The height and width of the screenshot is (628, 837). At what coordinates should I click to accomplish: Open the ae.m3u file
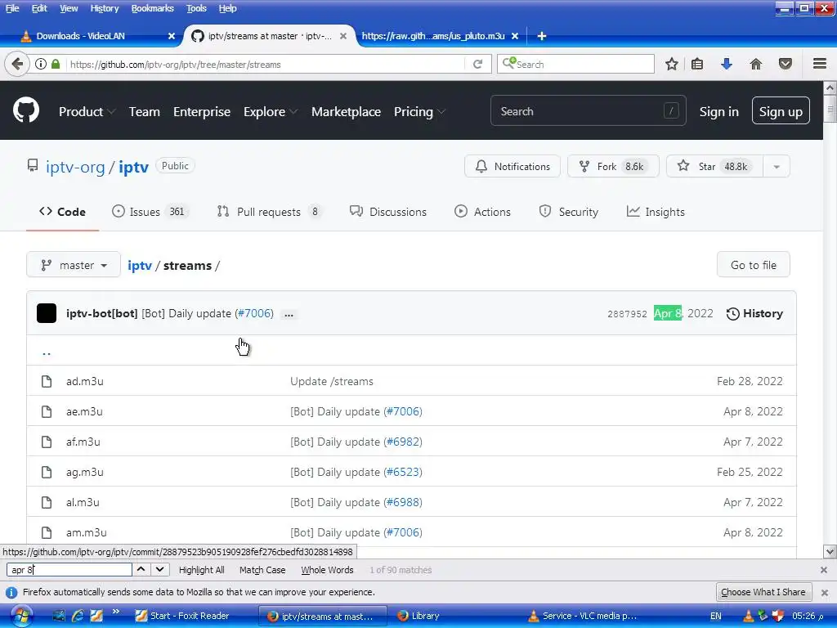84,412
